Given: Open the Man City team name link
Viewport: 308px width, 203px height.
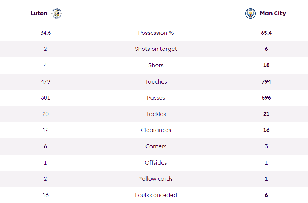Looking at the screenshot, I should point(273,14).
